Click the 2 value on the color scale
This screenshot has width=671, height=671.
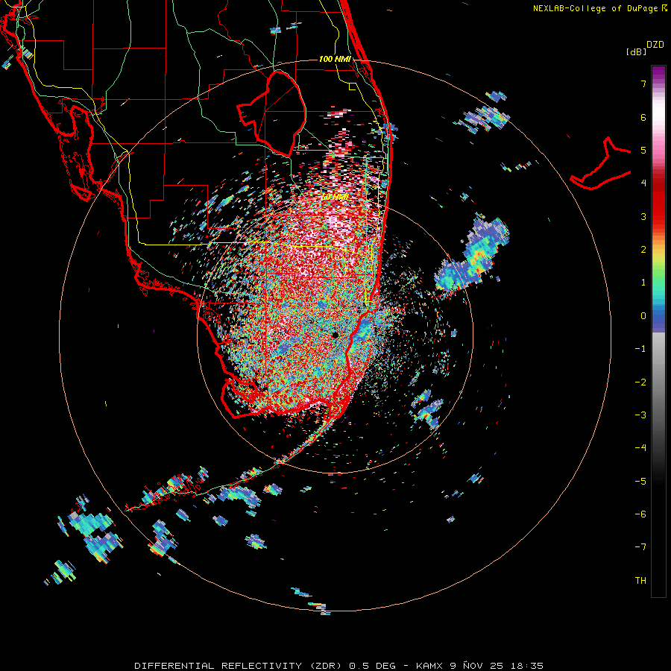[x=643, y=250]
